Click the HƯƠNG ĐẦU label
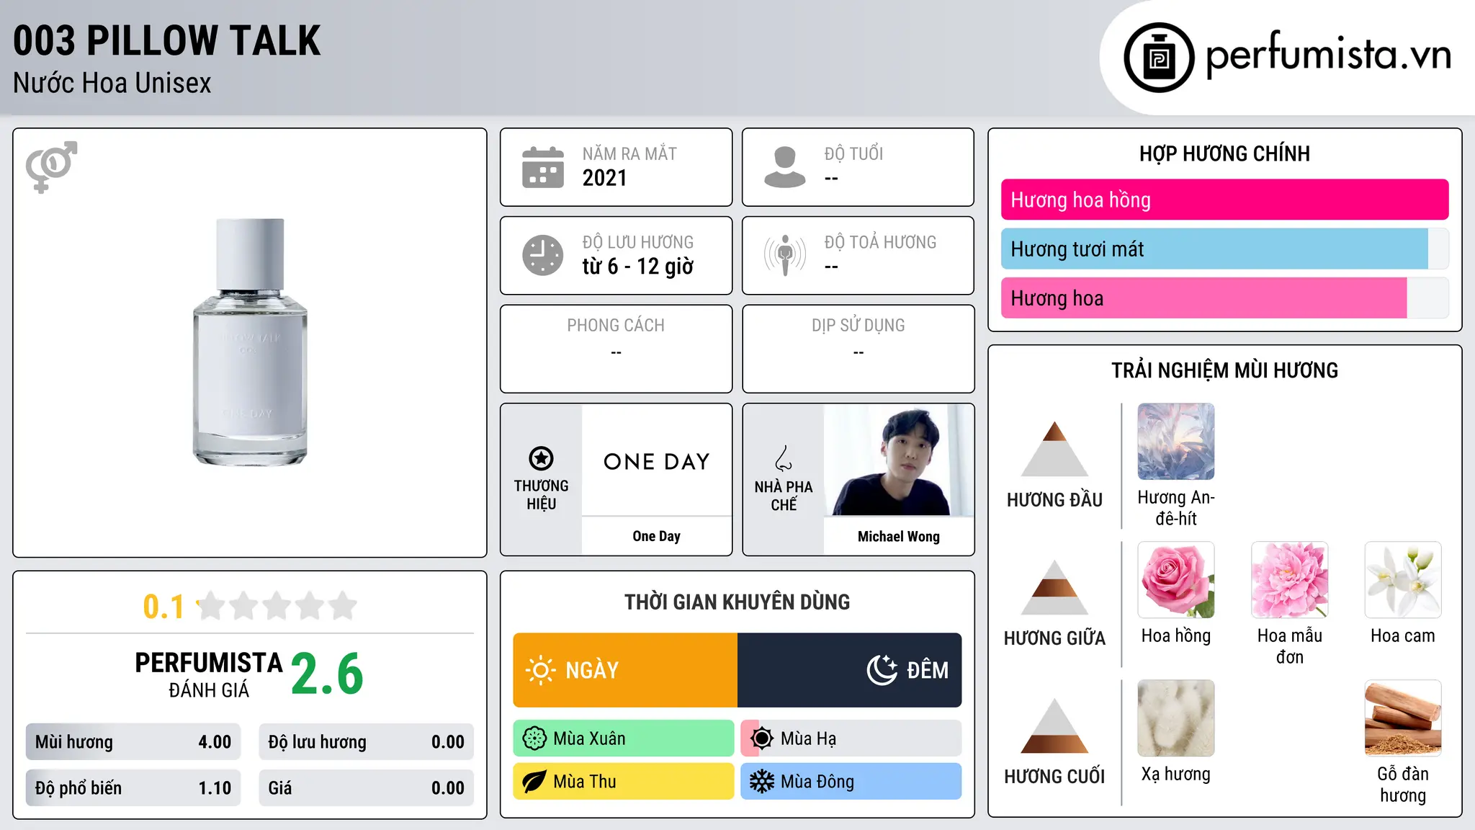Image resolution: width=1475 pixels, height=830 pixels. tap(1054, 500)
